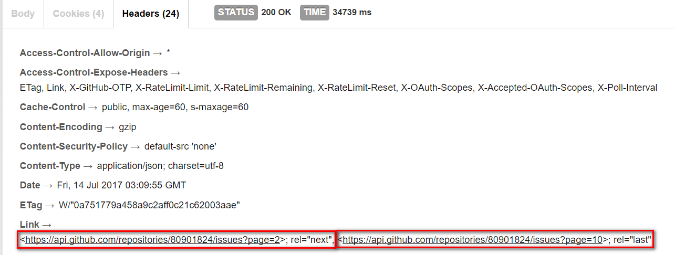675x255 pixels.
Task: Open the issues?page=10 last link
Action: [x=472, y=240]
